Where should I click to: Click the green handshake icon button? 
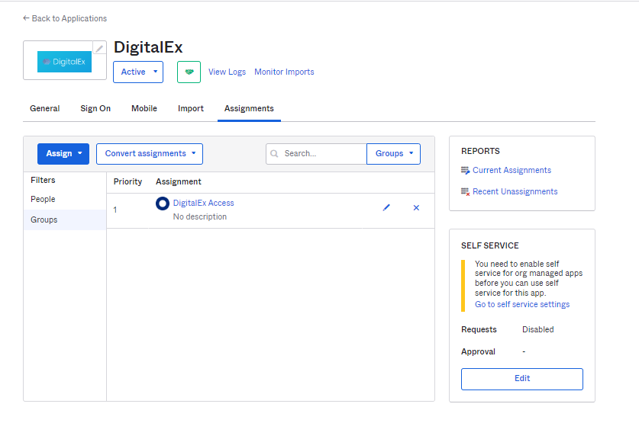click(189, 72)
